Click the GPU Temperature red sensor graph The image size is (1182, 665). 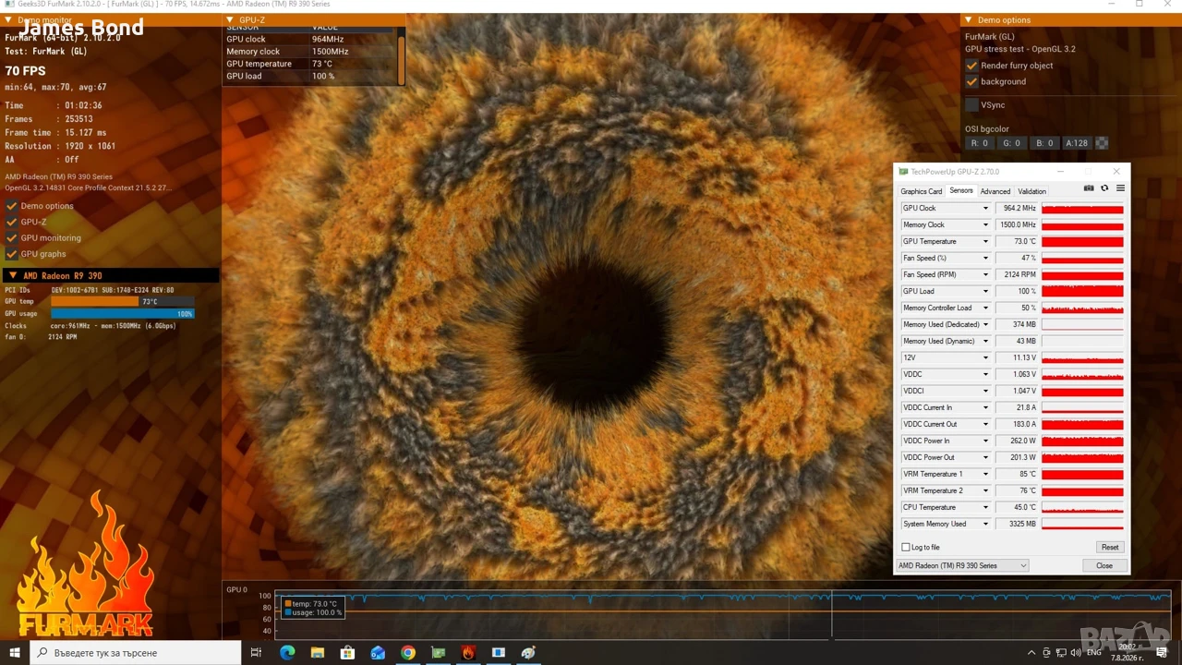click(1082, 242)
